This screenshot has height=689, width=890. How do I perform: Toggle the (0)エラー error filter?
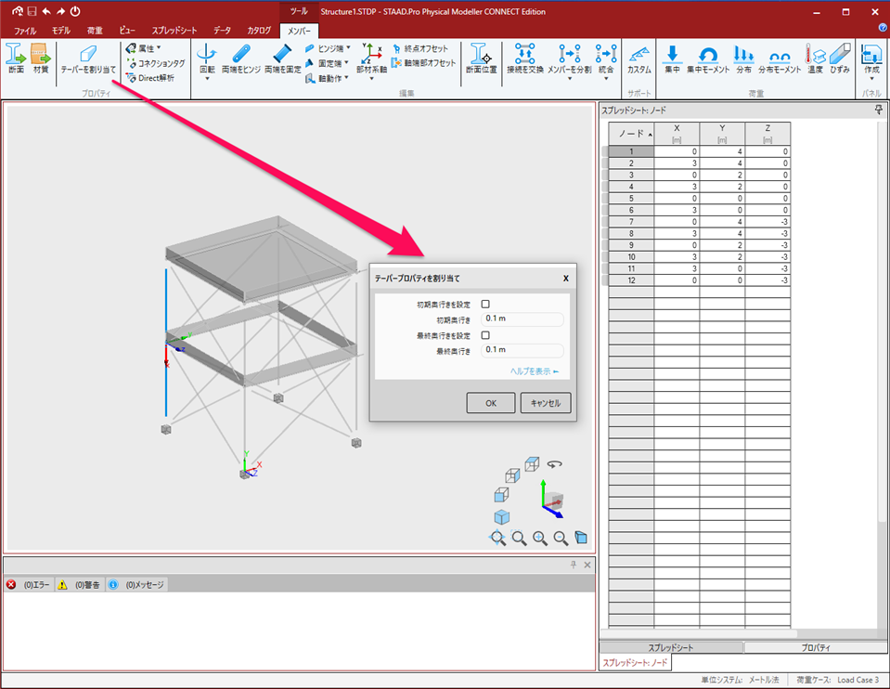(28, 584)
